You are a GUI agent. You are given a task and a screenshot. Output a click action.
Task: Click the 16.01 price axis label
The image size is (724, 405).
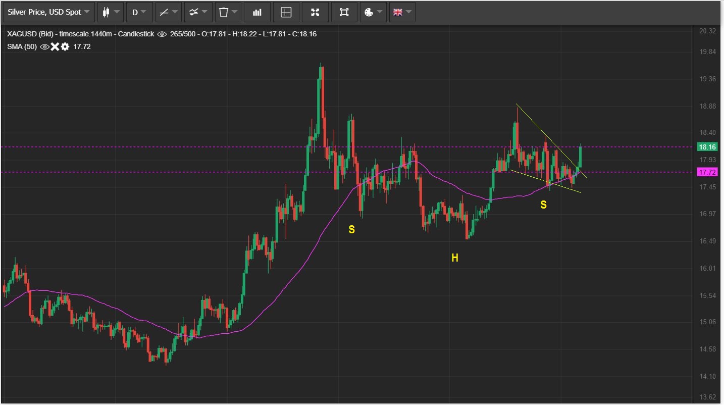(708, 268)
